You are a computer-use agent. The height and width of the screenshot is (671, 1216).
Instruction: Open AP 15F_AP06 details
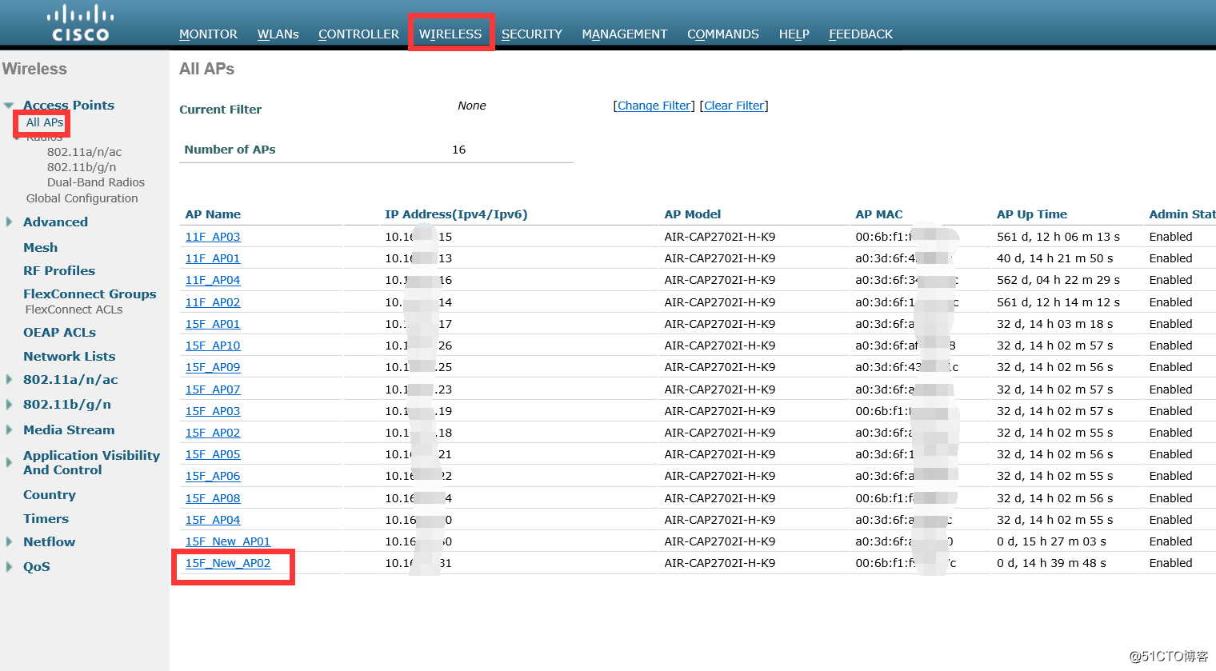213,476
